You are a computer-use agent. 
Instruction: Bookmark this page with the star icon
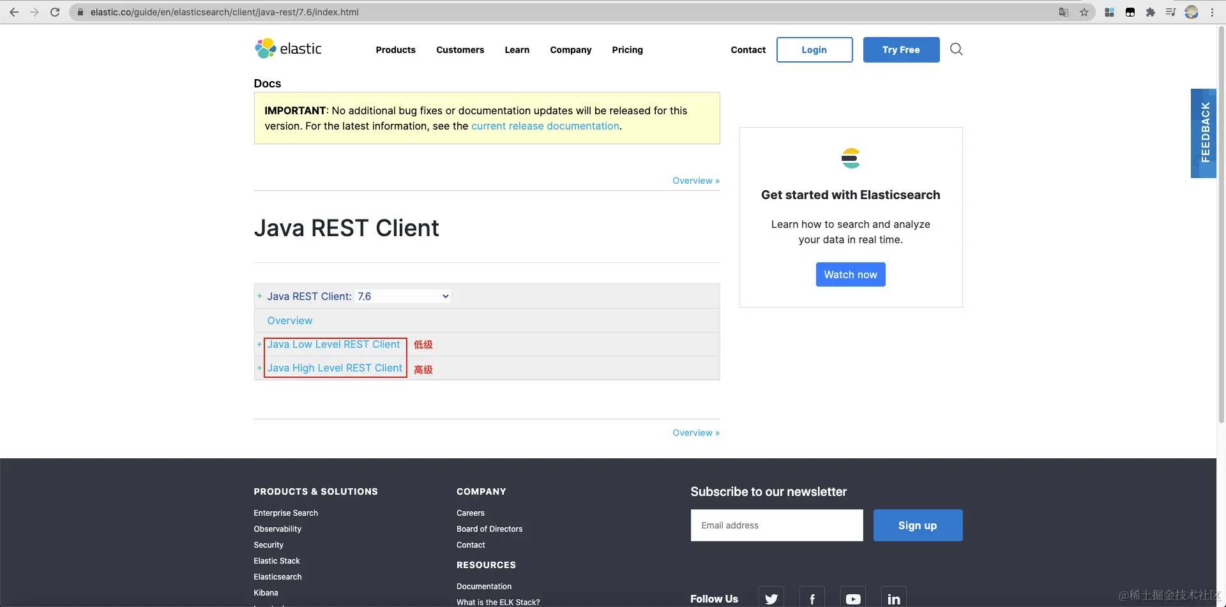click(x=1084, y=12)
